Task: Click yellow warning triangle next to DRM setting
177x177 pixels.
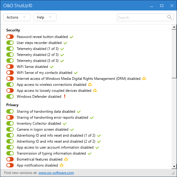Action: [144, 78]
